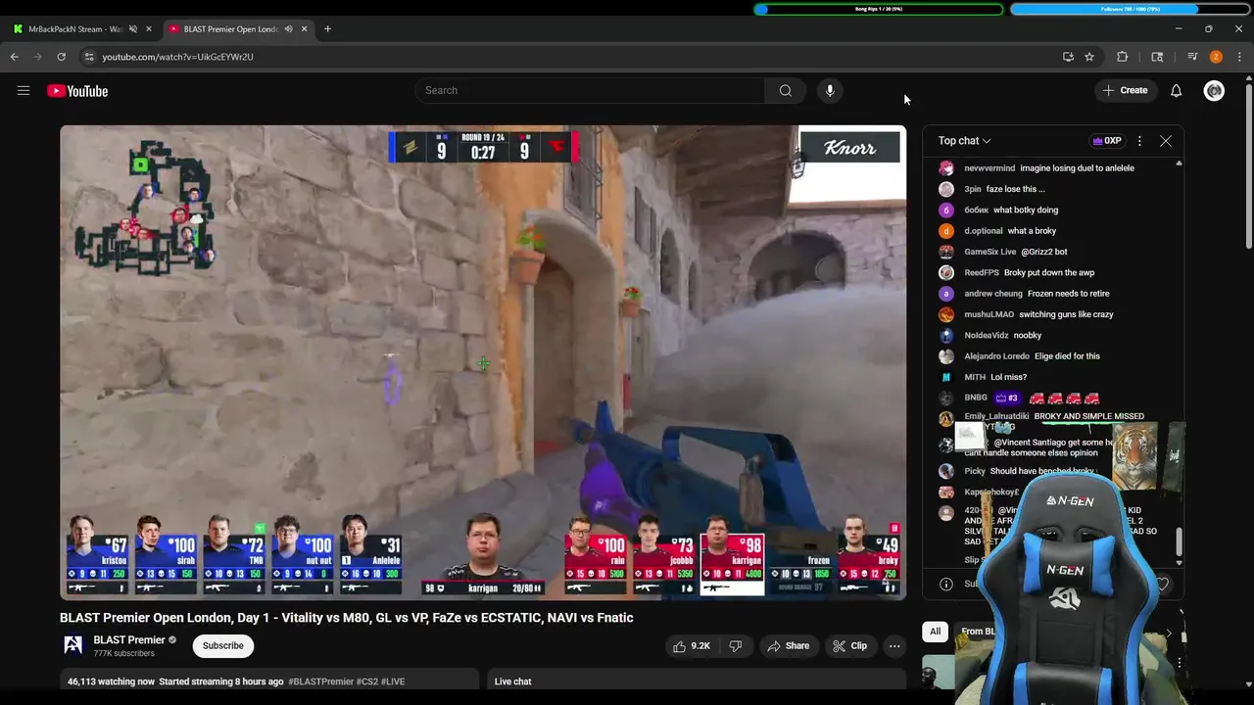This screenshot has height=705, width=1254.
Task: Open the YouTube guide hamburger menu
Action: click(24, 91)
